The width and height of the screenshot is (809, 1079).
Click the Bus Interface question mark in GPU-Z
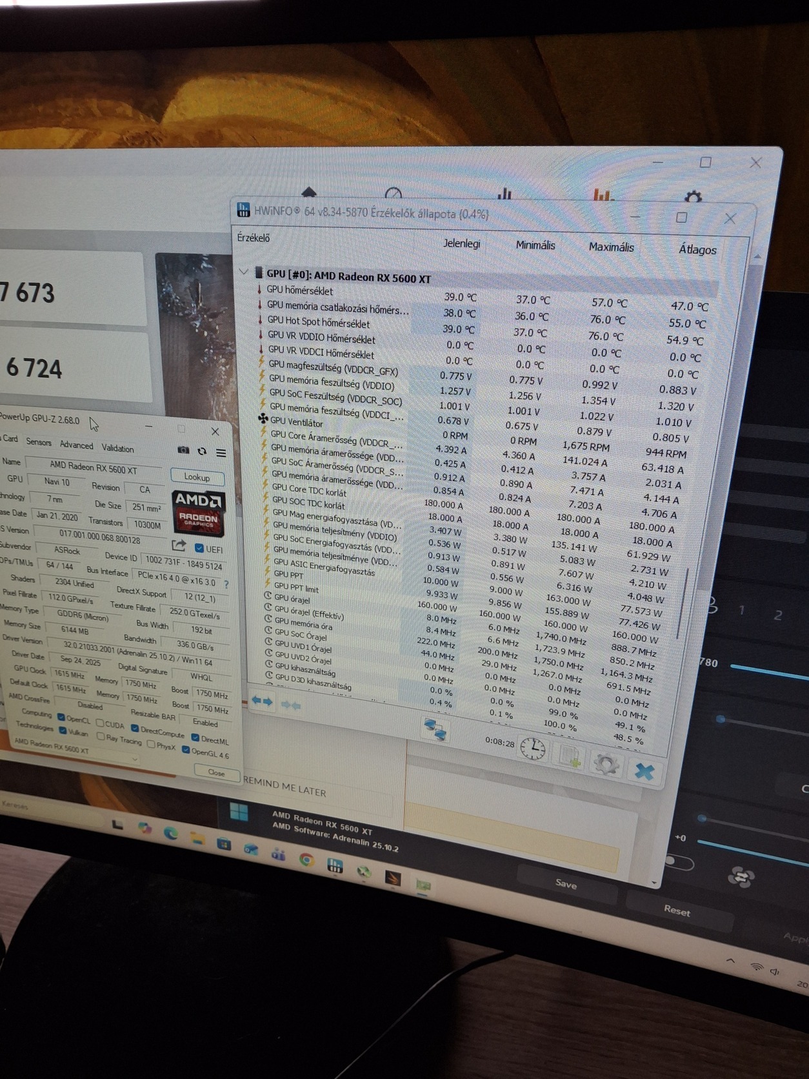tap(226, 584)
